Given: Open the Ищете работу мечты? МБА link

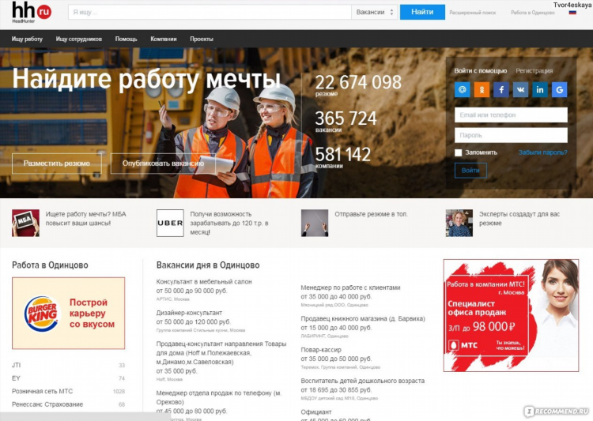Looking at the screenshot, I should click(86, 219).
